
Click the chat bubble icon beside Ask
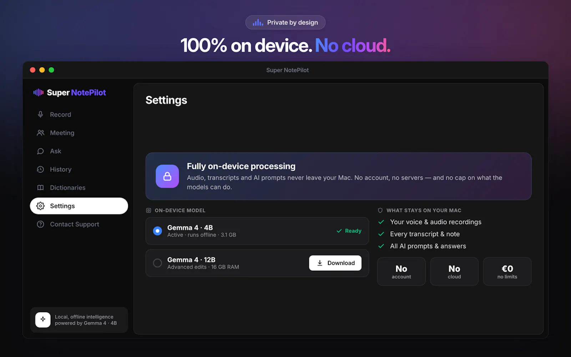click(x=40, y=151)
